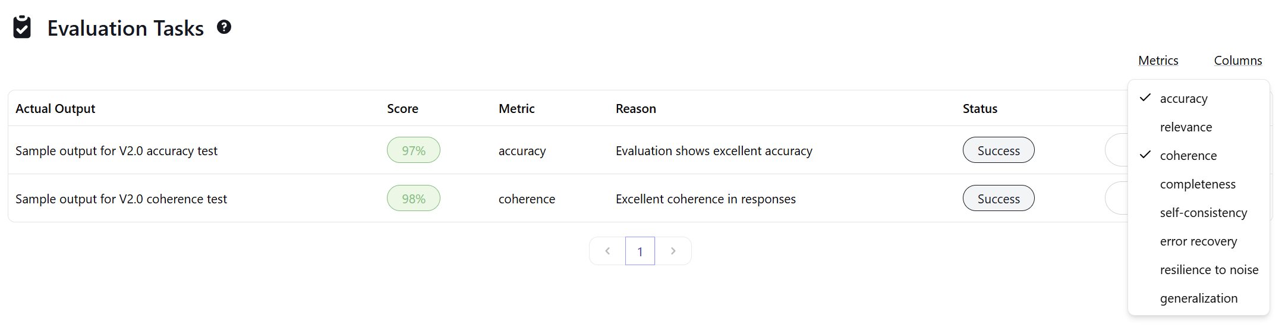
Task: Open the Metrics dropdown
Action: pos(1158,61)
